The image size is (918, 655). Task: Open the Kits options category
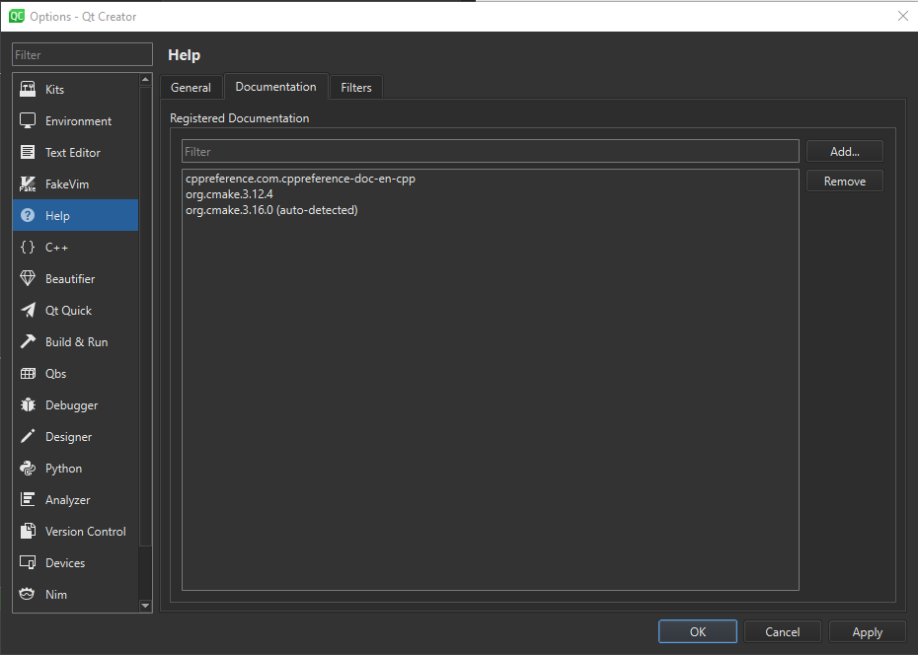(54, 89)
